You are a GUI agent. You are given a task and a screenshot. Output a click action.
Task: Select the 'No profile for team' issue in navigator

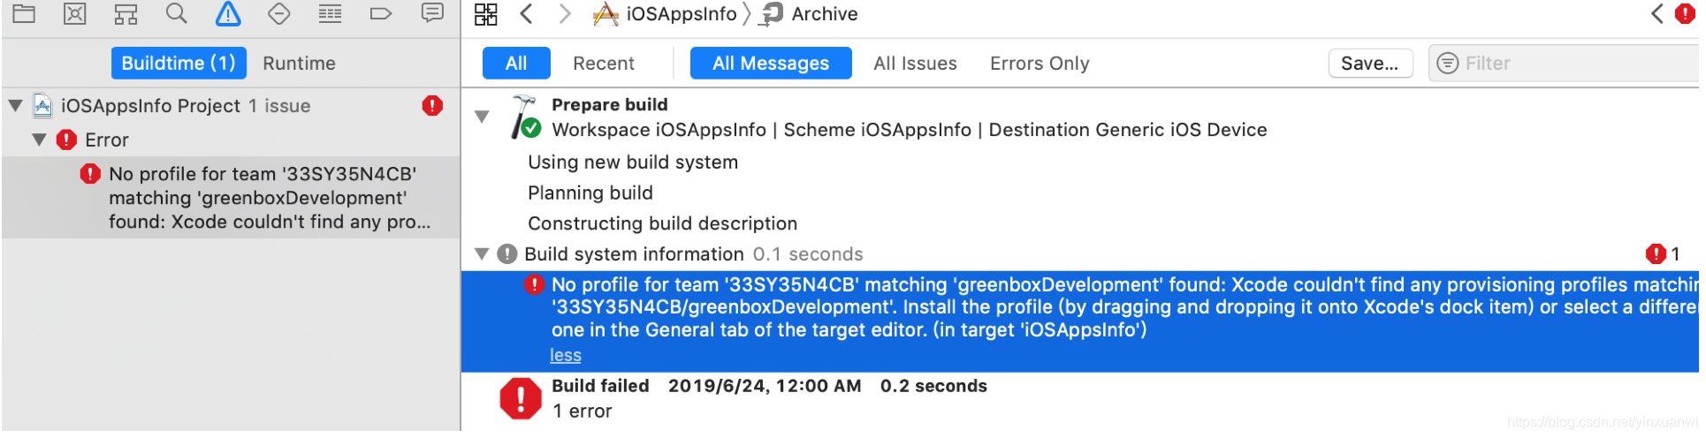(x=231, y=198)
